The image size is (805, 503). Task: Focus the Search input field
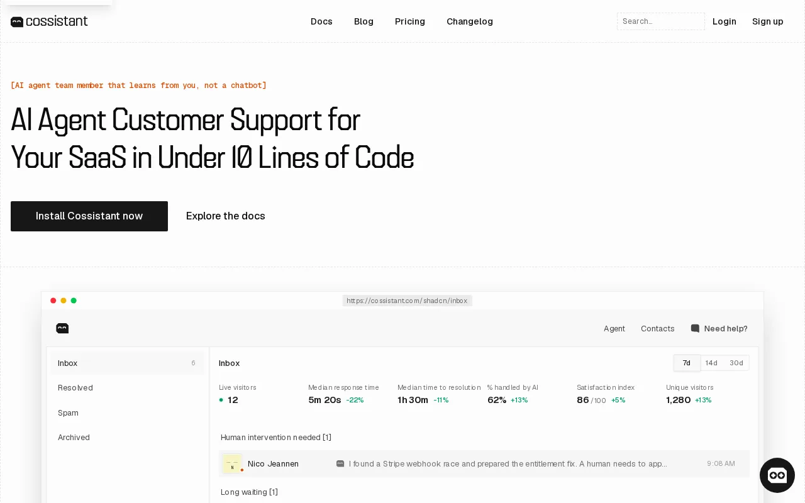coord(661,21)
